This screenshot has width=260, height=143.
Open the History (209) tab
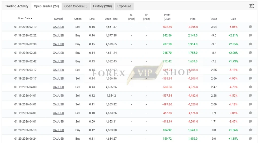pos(102,6)
